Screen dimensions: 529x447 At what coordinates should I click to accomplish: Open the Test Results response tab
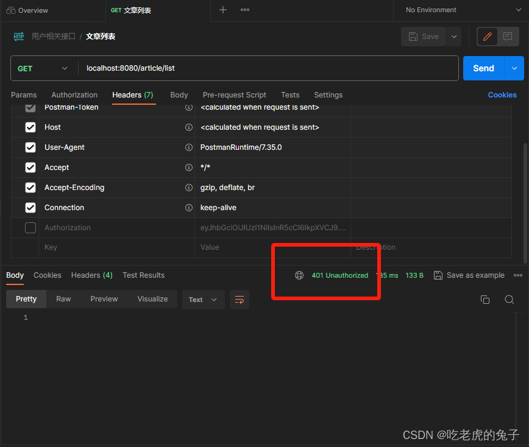[143, 275]
